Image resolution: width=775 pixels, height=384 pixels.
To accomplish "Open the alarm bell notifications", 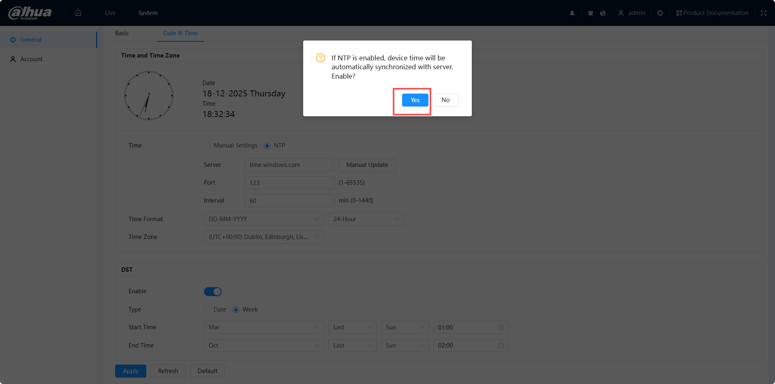I will pyautogui.click(x=572, y=13).
